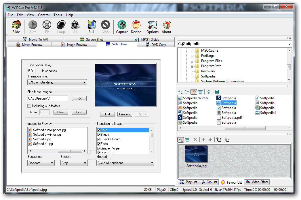Screen dimensions: 301x200
Task: Expand the PerfLogs folder node
Action: pos(192,56)
